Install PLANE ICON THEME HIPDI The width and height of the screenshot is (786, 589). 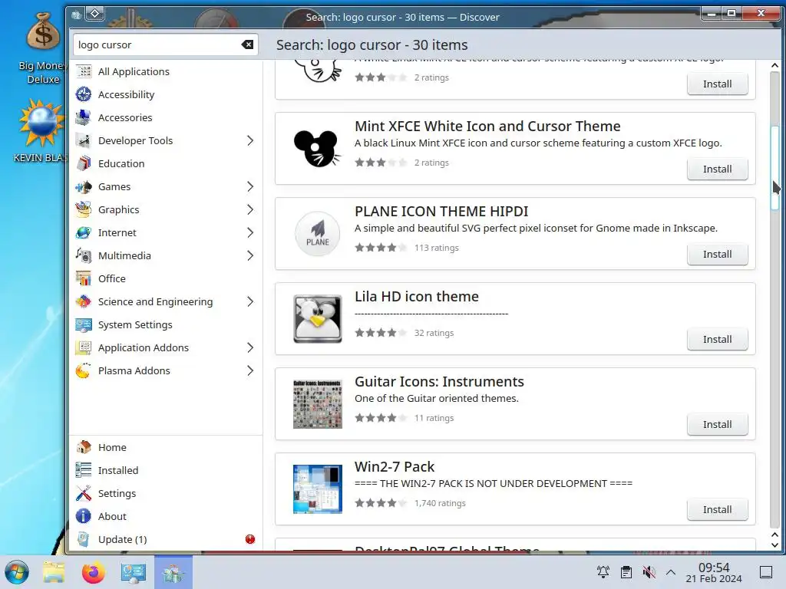click(x=718, y=255)
